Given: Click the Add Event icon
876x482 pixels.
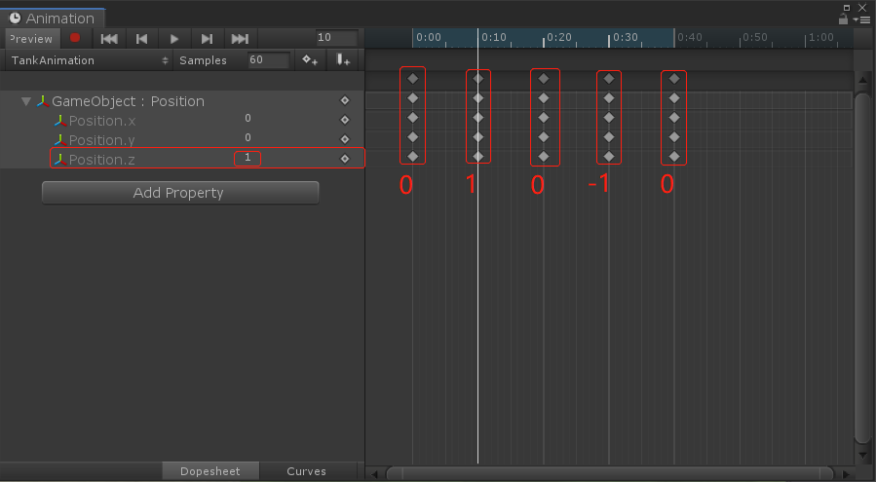Looking at the screenshot, I should [x=343, y=59].
